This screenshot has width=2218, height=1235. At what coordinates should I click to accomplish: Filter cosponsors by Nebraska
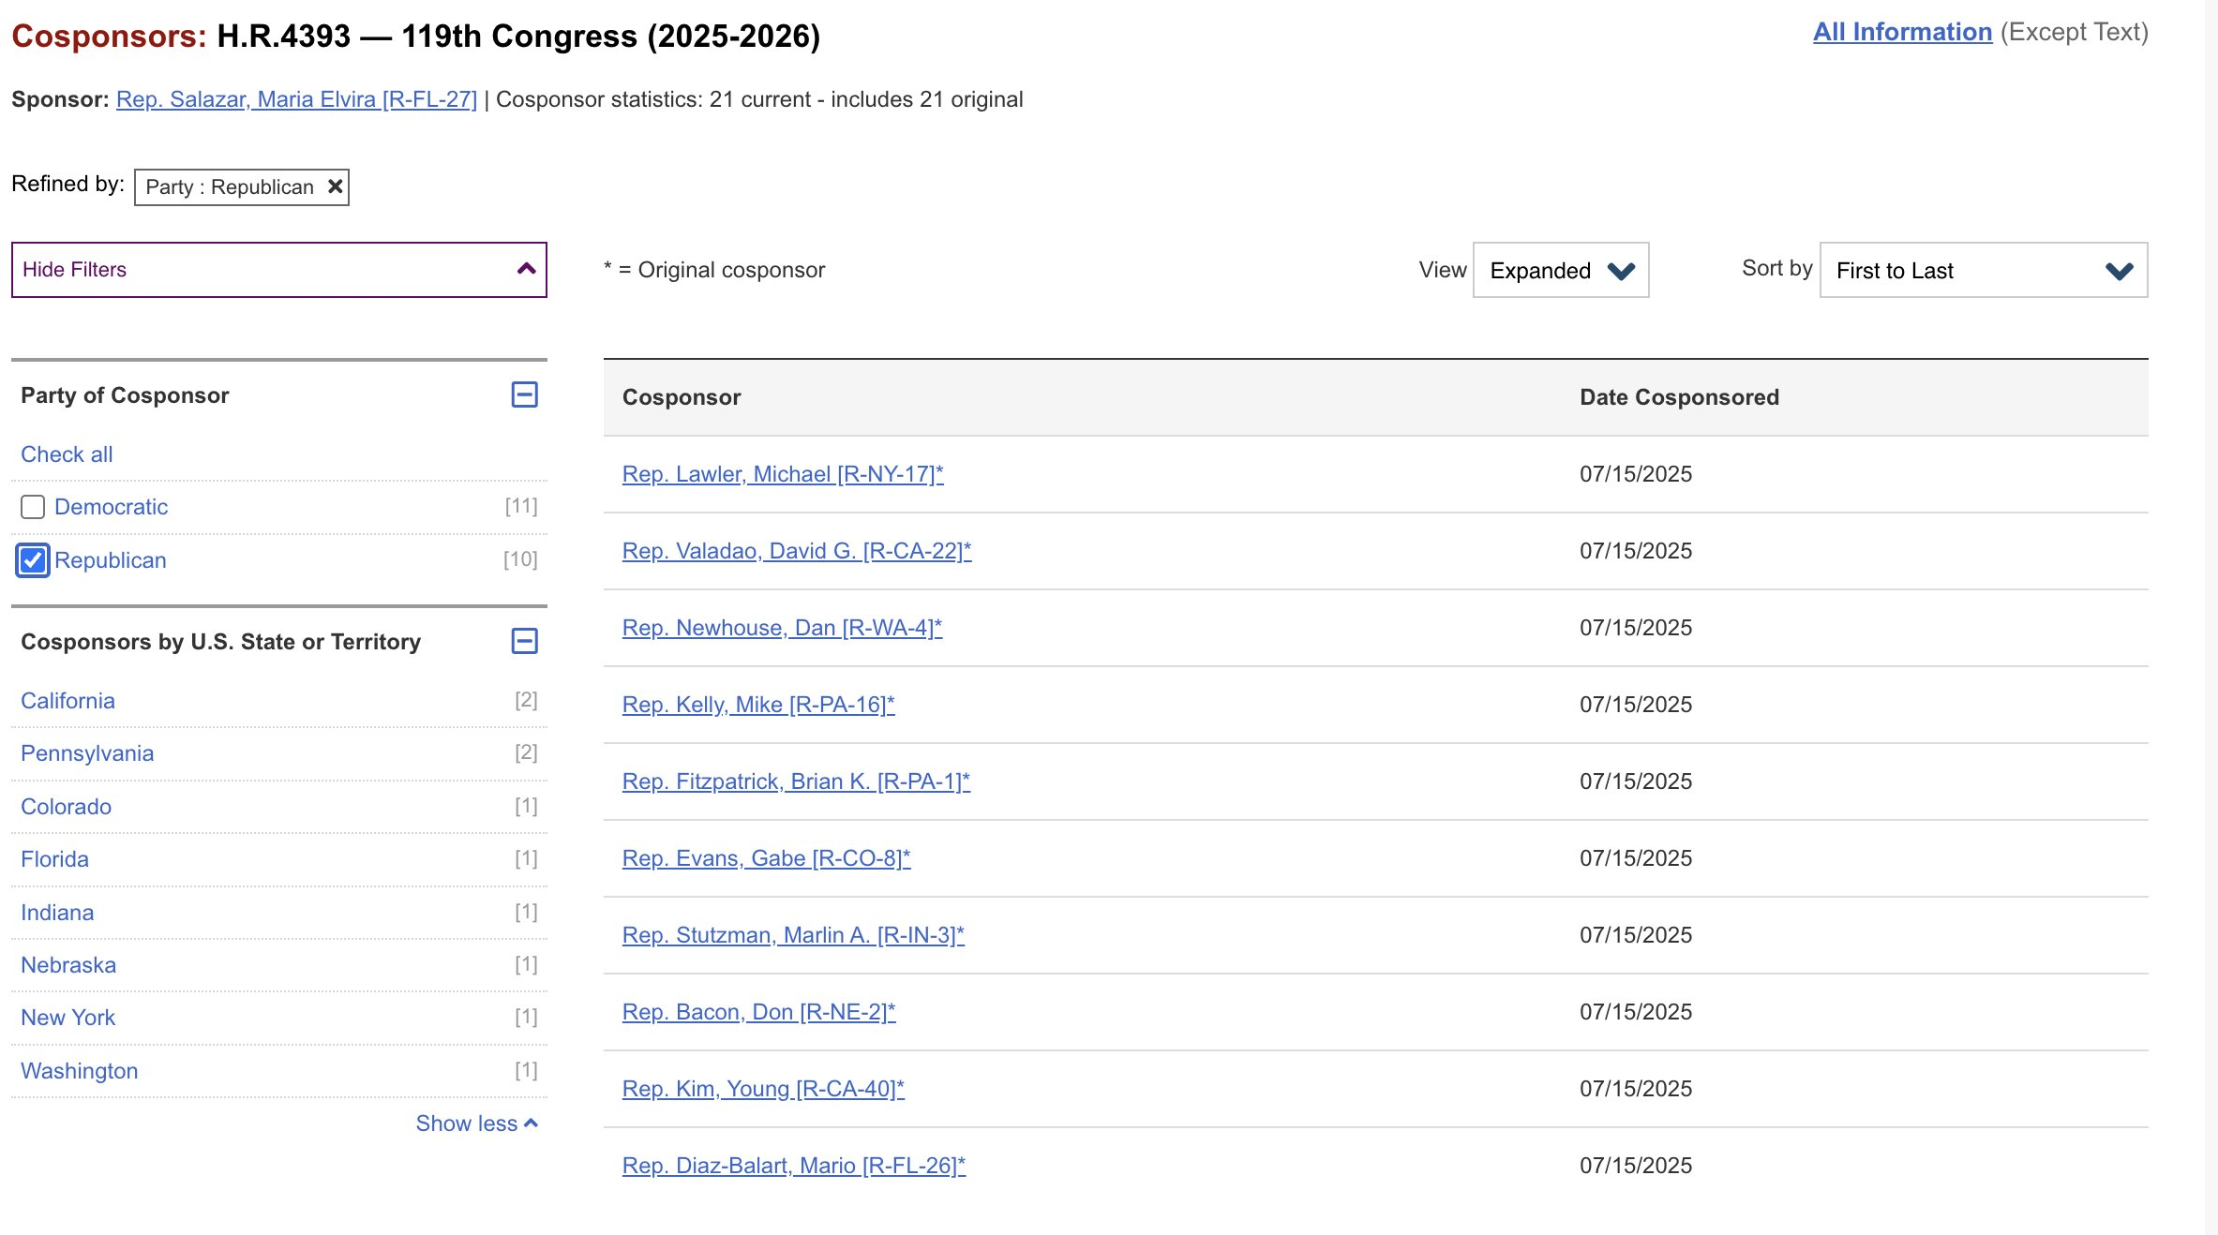coord(68,965)
